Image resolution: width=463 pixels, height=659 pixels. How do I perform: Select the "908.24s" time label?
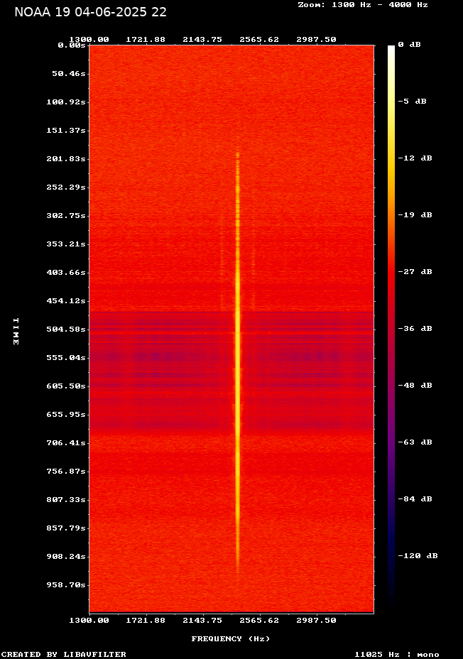66,557
